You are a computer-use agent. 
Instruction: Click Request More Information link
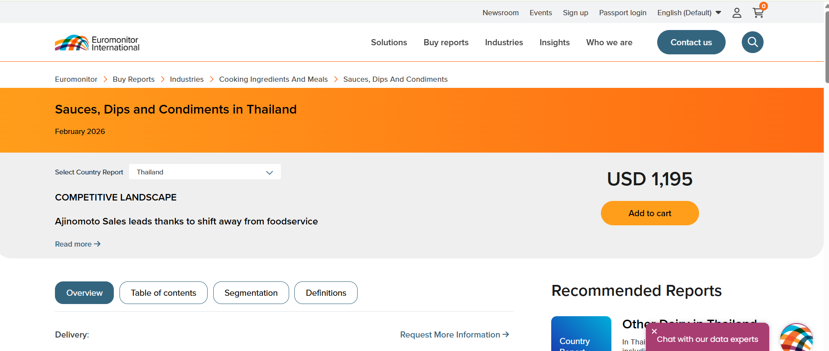[x=454, y=334]
